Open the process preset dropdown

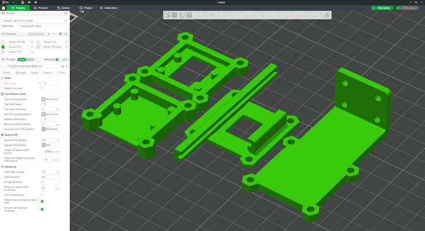[x=33, y=66]
